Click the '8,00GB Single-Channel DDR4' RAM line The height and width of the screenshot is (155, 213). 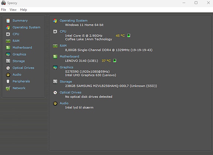click(109, 50)
